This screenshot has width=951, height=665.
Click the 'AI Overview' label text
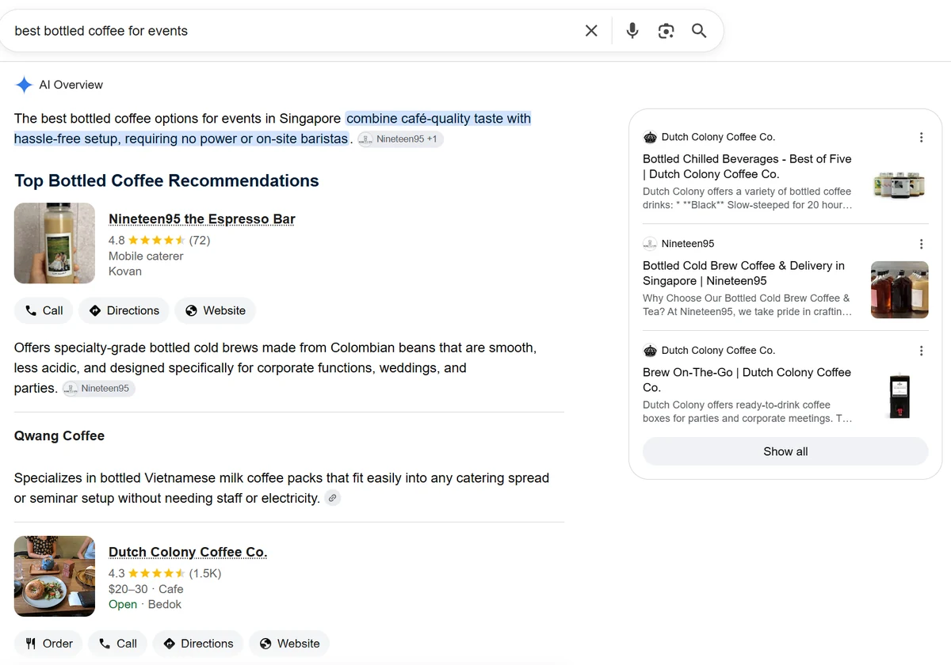pyautogui.click(x=71, y=85)
